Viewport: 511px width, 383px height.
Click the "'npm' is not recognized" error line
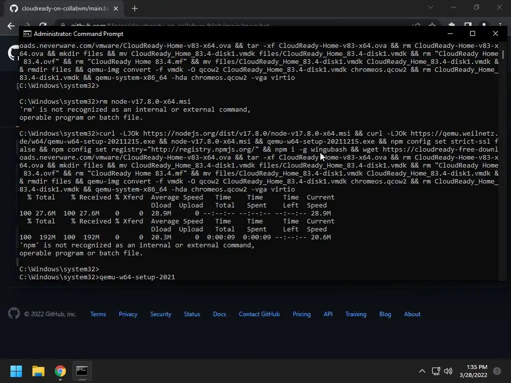tap(137, 245)
